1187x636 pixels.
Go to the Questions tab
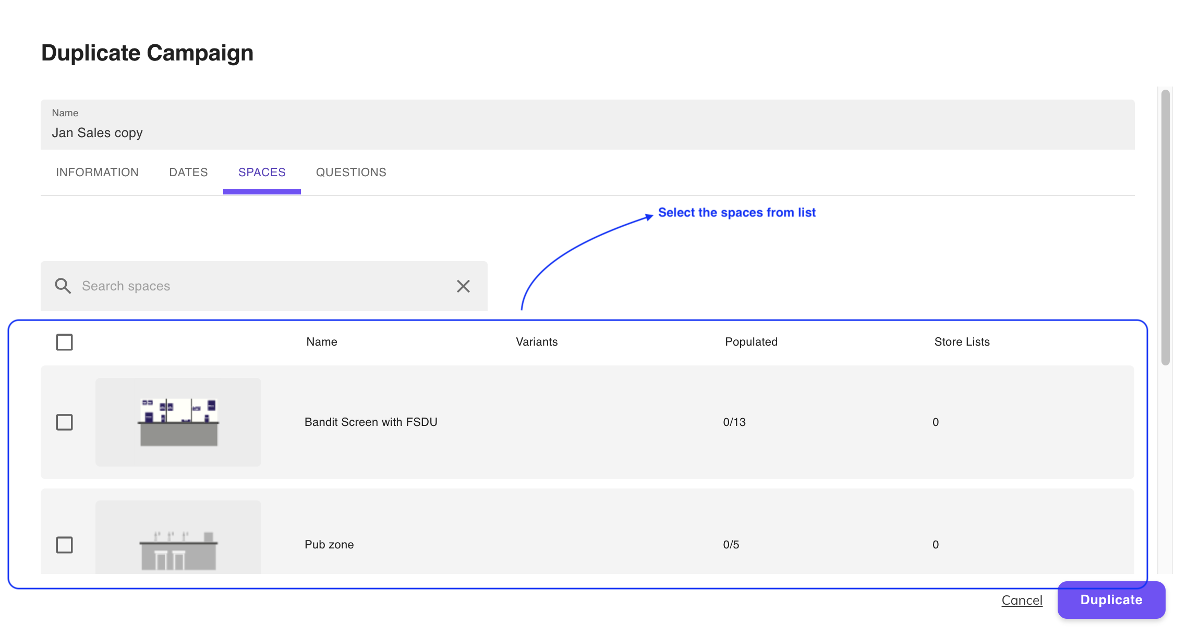[351, 173]
